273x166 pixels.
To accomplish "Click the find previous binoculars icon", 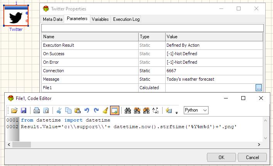I will tap(146, 110).
